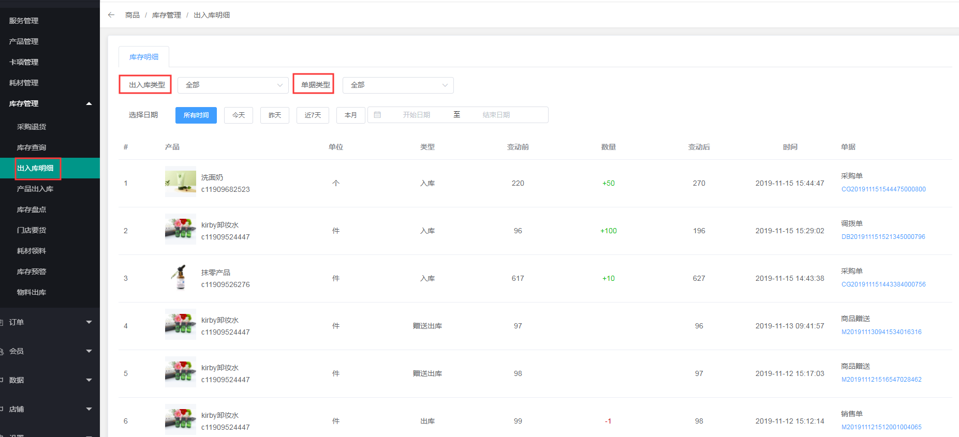
Task: Click the 结束日期 input field
Action: click(496, 115)
